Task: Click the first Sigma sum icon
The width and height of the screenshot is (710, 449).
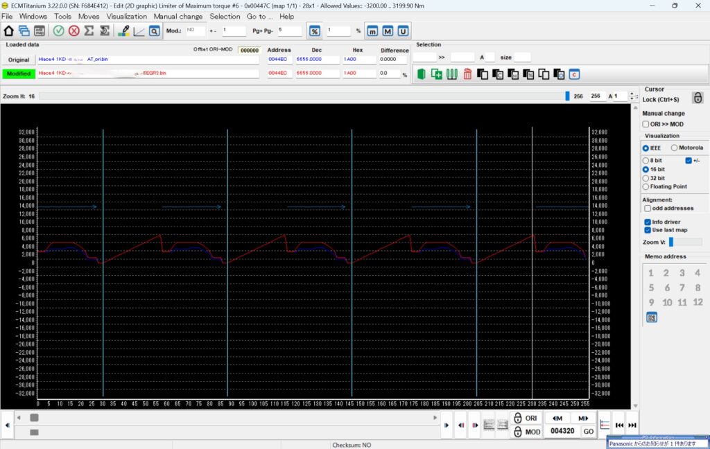Action: tap(89, 30)
